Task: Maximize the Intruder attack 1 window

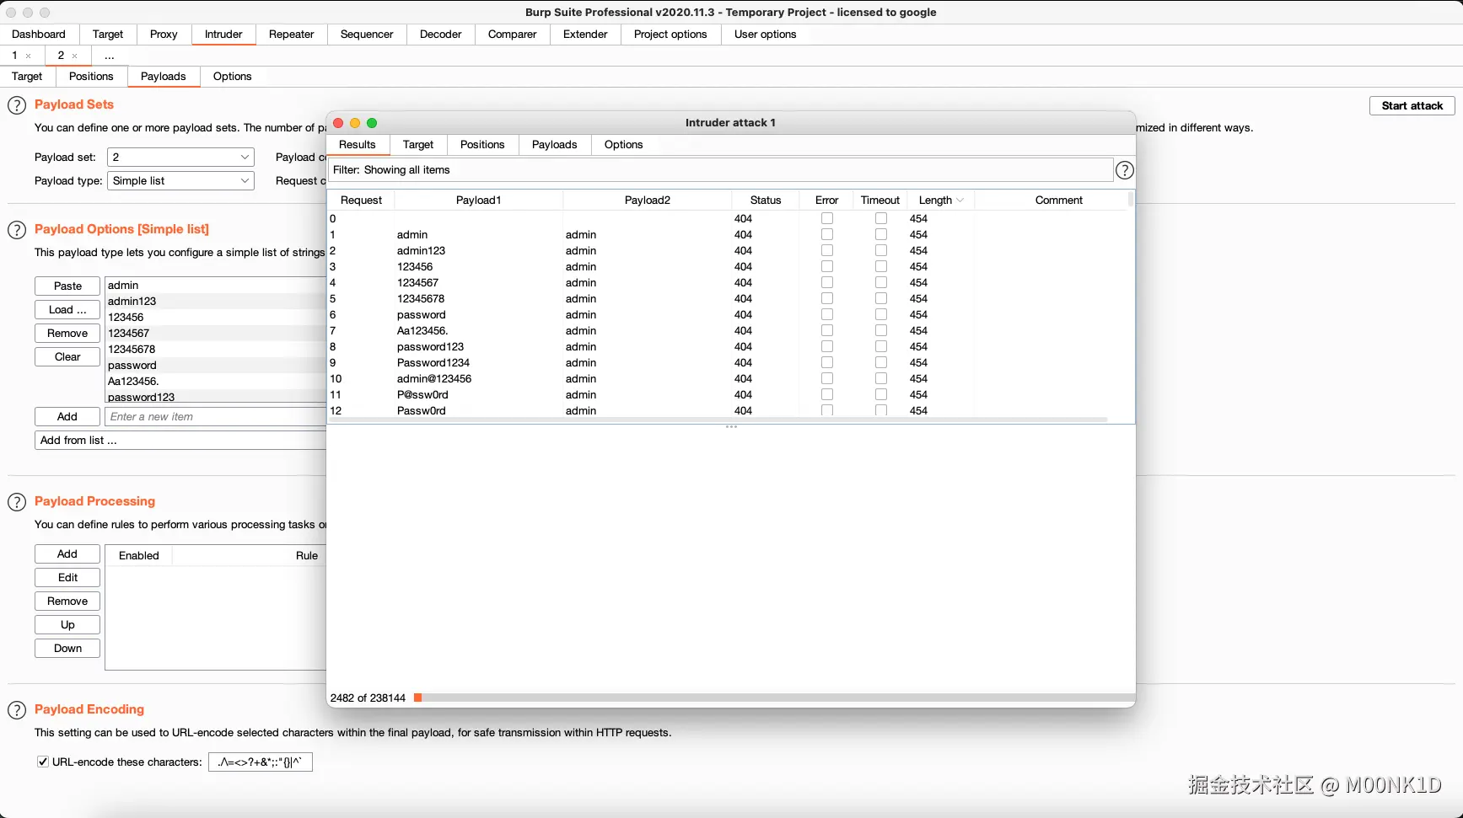Action: click(372, 123)
